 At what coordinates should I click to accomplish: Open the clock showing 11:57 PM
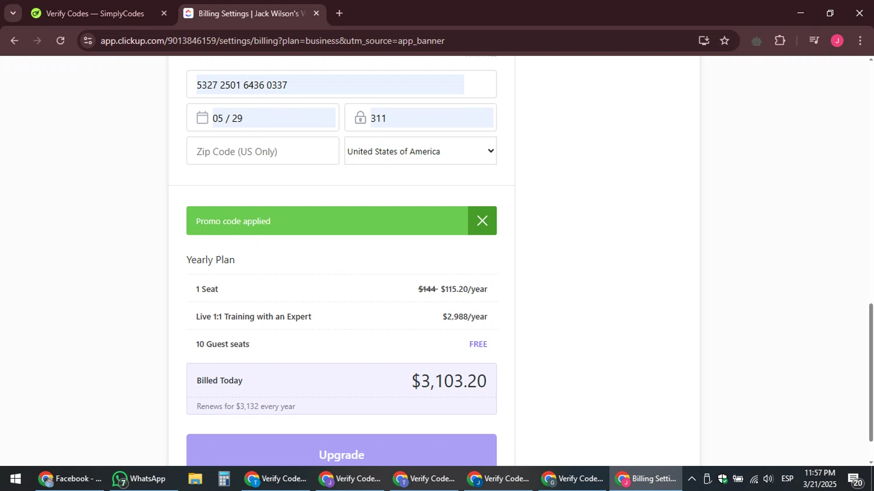point(820,479)
